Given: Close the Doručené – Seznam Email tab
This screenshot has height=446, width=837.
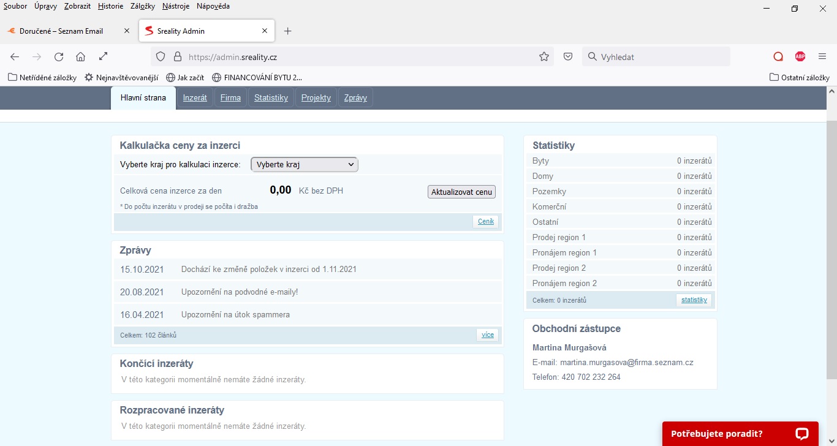Looking at the screenshot, I should (127, 31).
